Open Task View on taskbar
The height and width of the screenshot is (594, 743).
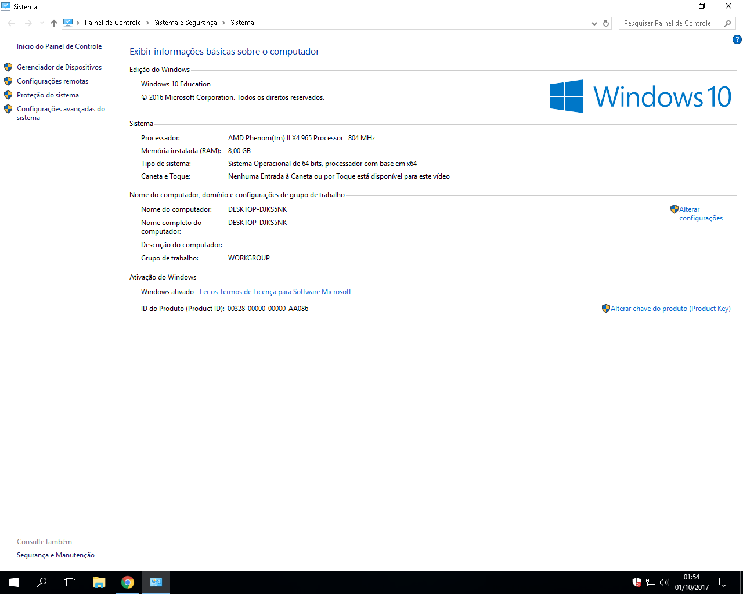[70, 582]
